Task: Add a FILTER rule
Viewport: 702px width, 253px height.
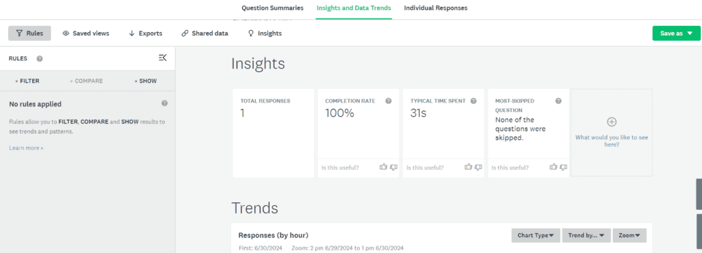Action: pos(27,81)
